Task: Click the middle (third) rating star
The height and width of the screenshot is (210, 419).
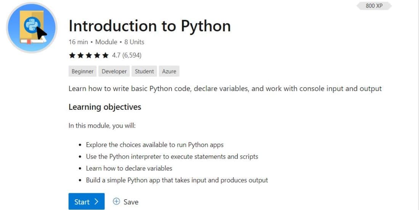Action: pos(89,56)
